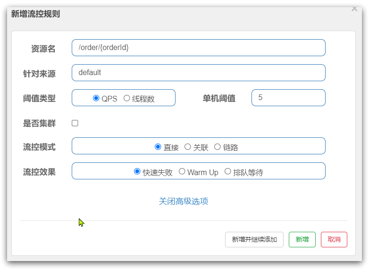The image size is (369, 270).
Task: Click the red 取消 button
Action: coord(334,239)
